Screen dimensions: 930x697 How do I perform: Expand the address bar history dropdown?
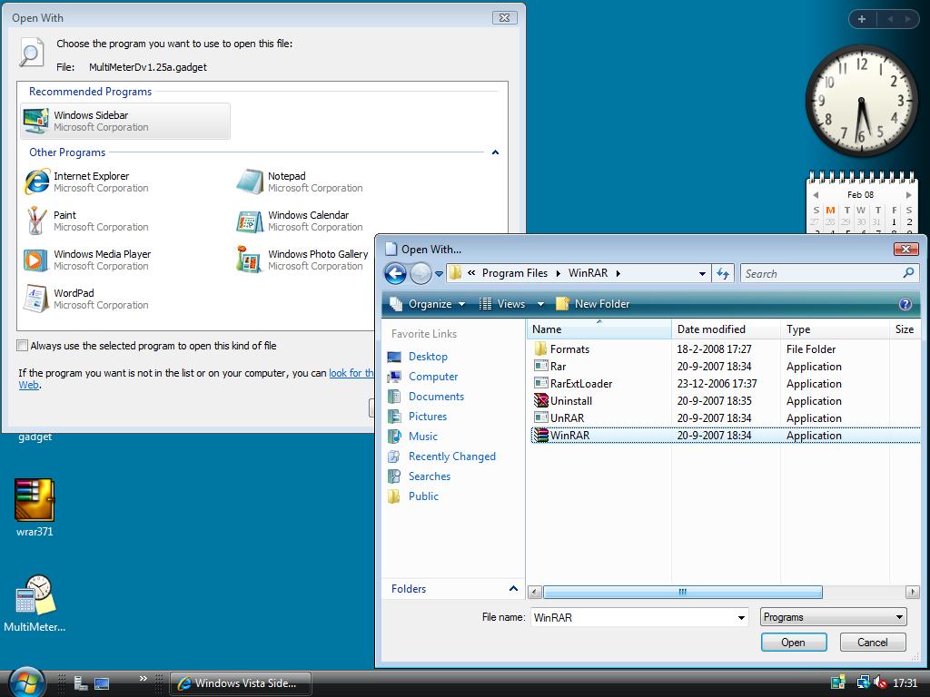point(702,273)
